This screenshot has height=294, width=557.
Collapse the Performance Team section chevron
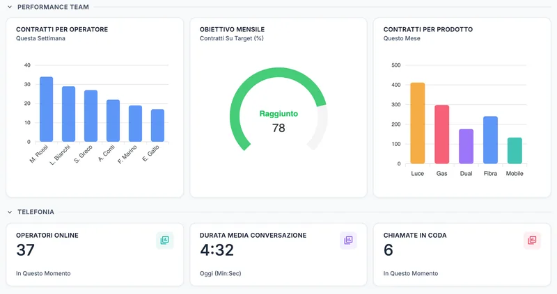tap(10, 7)
